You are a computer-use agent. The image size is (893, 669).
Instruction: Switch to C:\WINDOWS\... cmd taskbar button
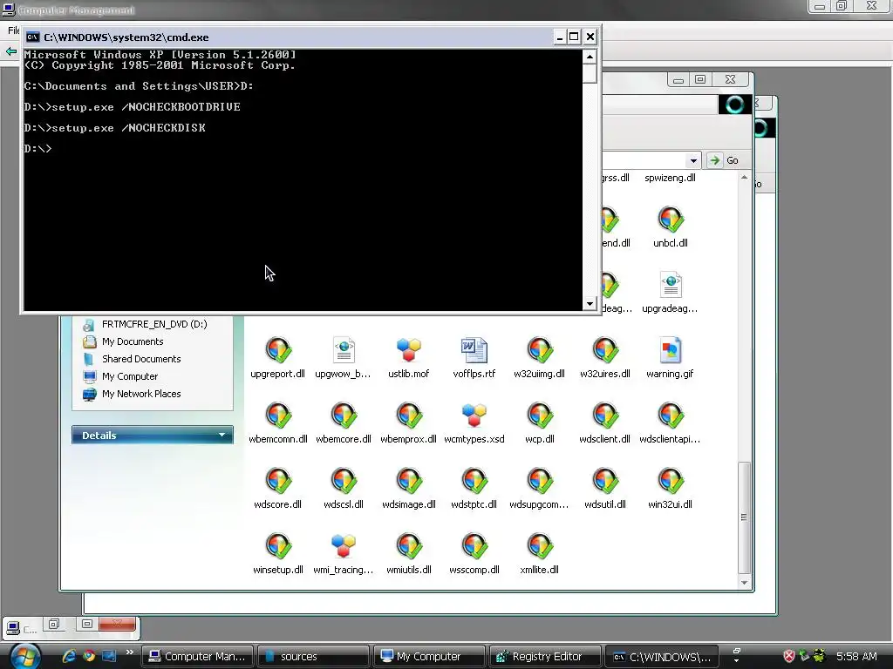click(661, 657)
